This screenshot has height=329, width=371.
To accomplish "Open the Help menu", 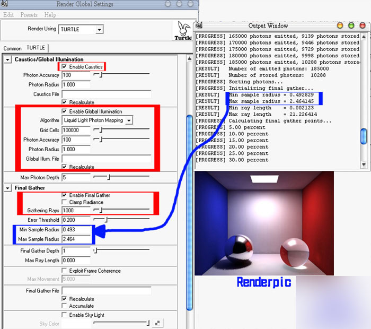I will (x=50, y=15).
